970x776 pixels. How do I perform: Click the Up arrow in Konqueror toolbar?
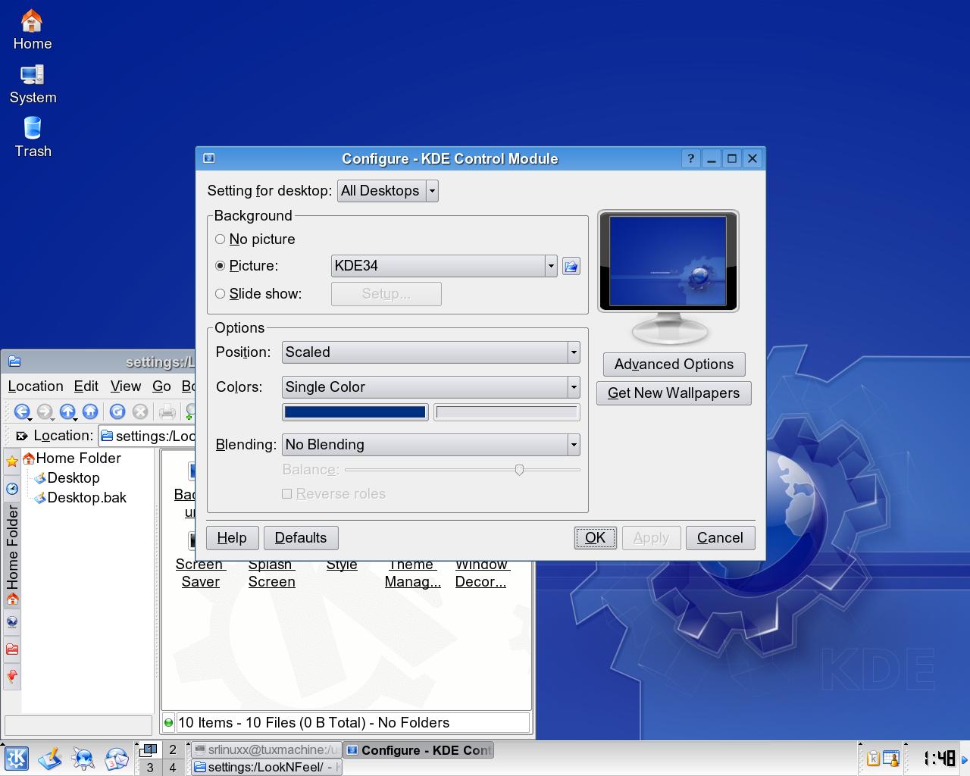pos(67,411)
